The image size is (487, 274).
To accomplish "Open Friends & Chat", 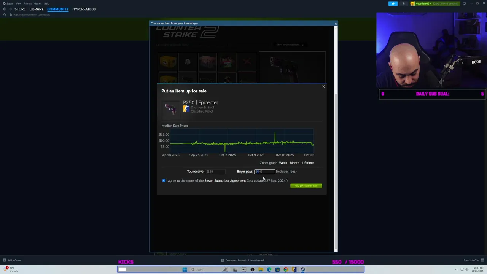I will pyautogui.click(x=474, y=260).
